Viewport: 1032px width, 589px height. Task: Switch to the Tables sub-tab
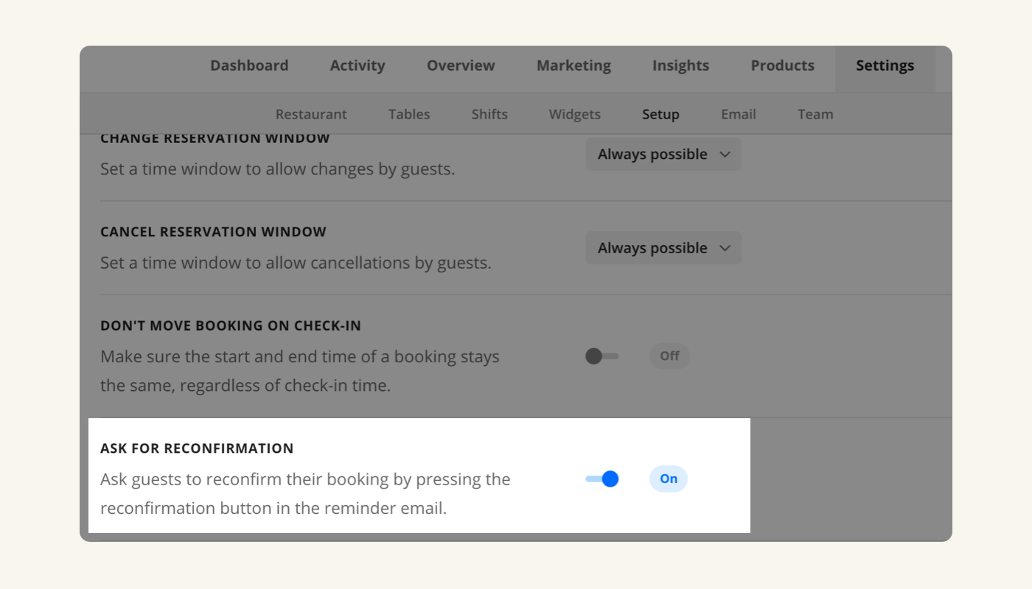(409, 114)
